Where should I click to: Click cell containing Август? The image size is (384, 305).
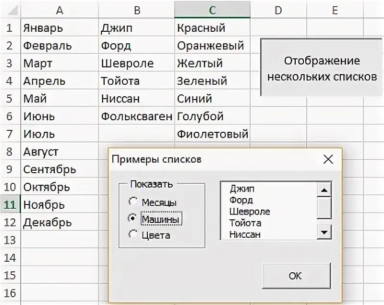pyautogui.click(x=60, y=151)
